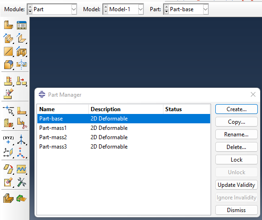Select the Create Datum Axis tool
The width and height of the screenshot is (262, 220).
point(21,140)
